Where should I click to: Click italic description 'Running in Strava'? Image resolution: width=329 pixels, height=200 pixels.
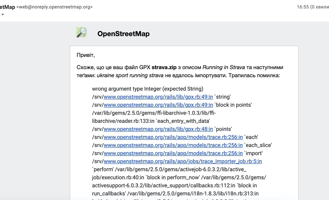pyautogui.click(x=224, y=67)
